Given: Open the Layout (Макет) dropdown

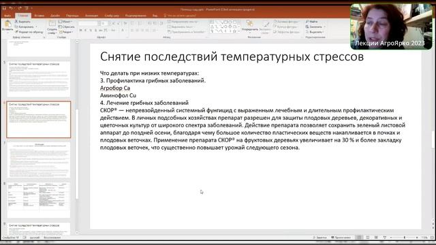Looking at the screenshot, I should point(65,22).
